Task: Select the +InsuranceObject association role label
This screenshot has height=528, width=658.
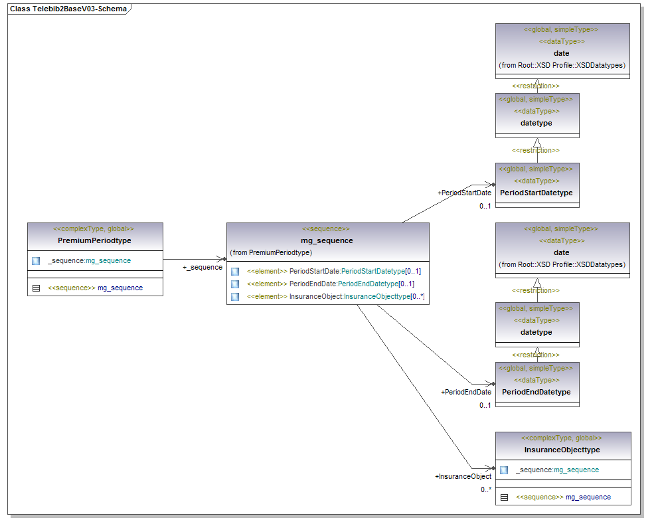Action: [463, 476]
